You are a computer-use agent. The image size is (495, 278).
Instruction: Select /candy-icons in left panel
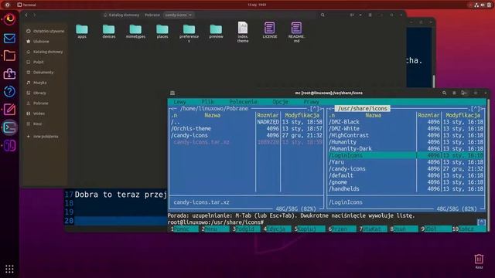click(246, 135)
